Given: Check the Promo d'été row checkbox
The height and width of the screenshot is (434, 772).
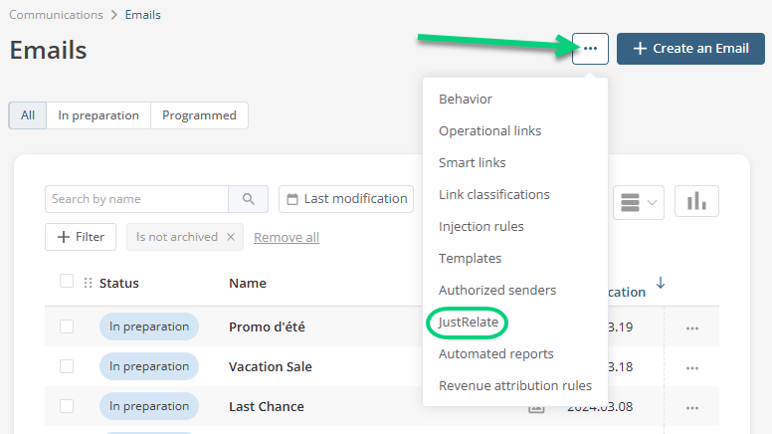Looking at the screenshot, I should (x=67, y=326).
